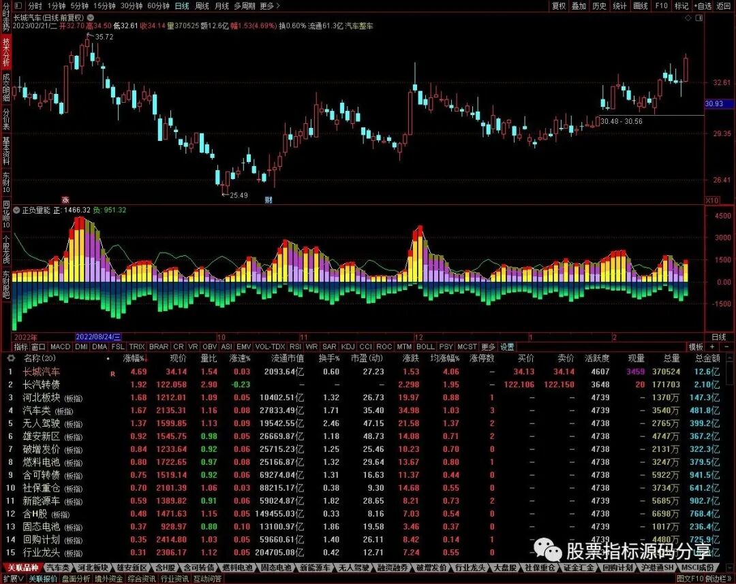The width and height of the screenshot is (736, 584).
Task: Open the 融资融券 bottom tab
Action: tap(393, 568)
